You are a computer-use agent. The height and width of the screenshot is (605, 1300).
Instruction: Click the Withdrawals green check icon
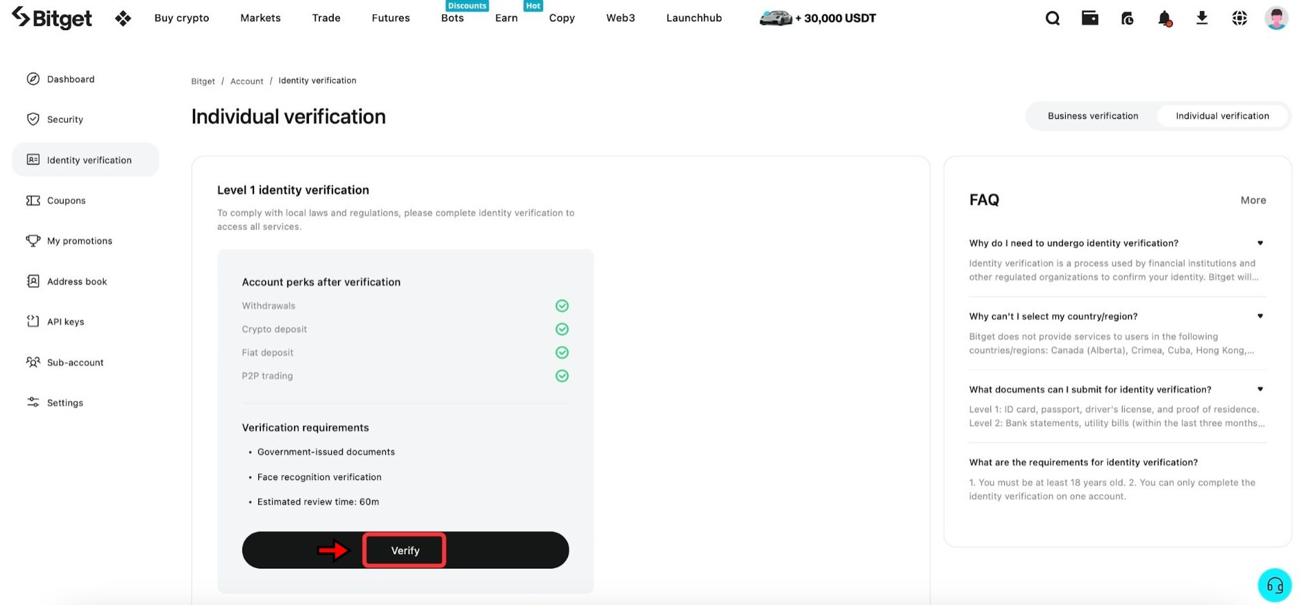562,306
